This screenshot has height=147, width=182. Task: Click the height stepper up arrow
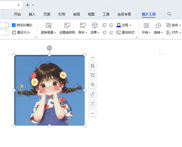(6, 24)
